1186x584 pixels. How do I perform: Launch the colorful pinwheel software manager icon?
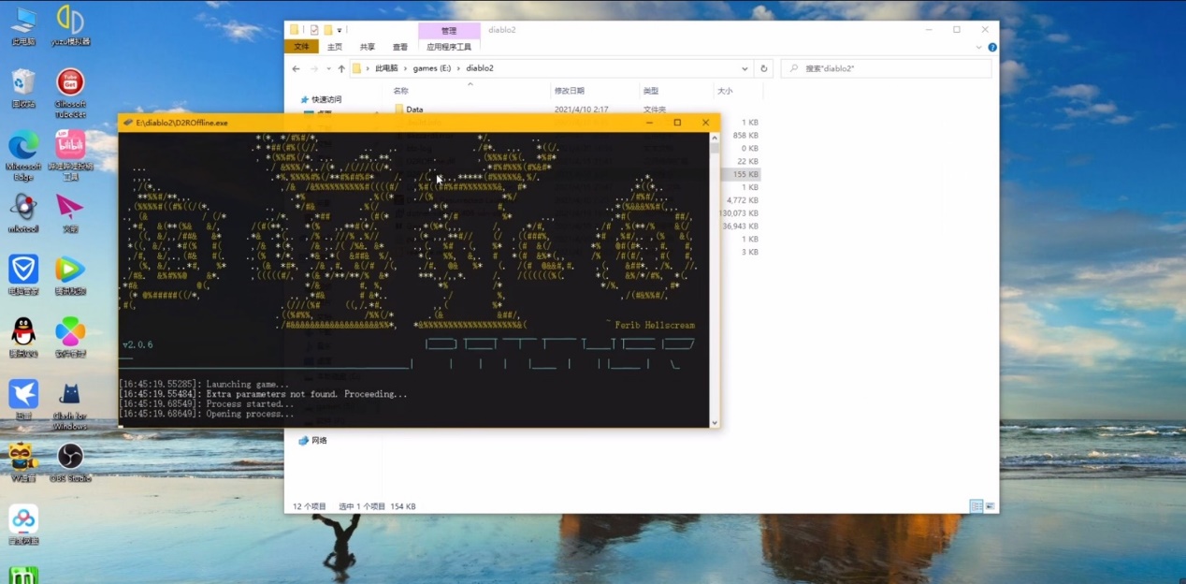(x=70, y=337)
